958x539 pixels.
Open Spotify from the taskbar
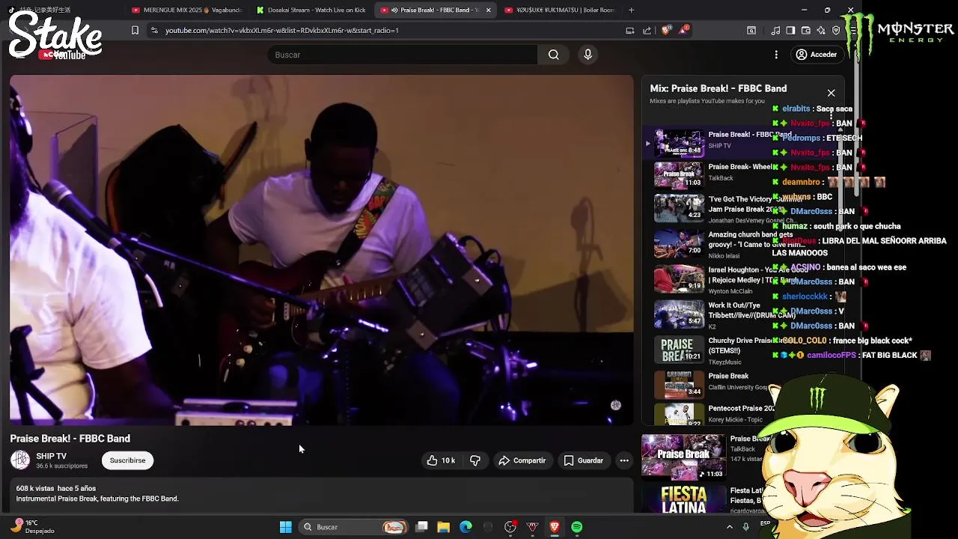click(x=576, y=527)
